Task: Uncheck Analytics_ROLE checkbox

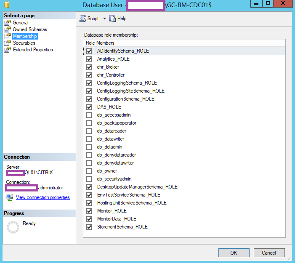Action: click(x=89, y=59)
